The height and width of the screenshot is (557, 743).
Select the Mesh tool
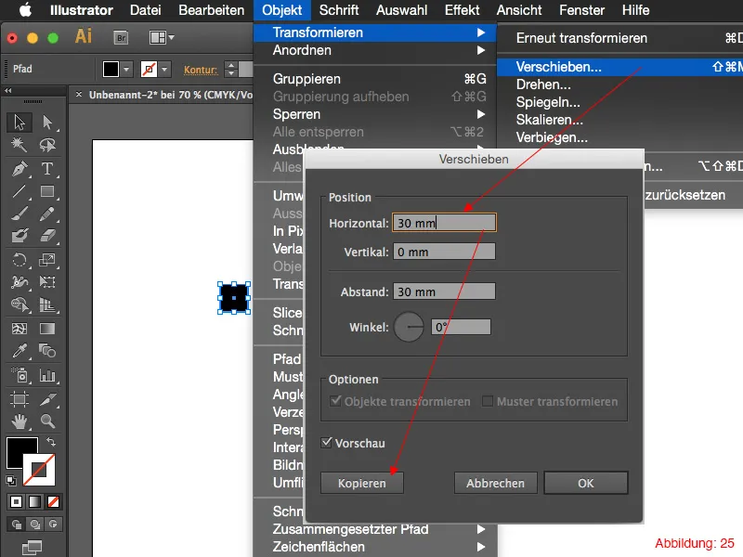(20, 329)
